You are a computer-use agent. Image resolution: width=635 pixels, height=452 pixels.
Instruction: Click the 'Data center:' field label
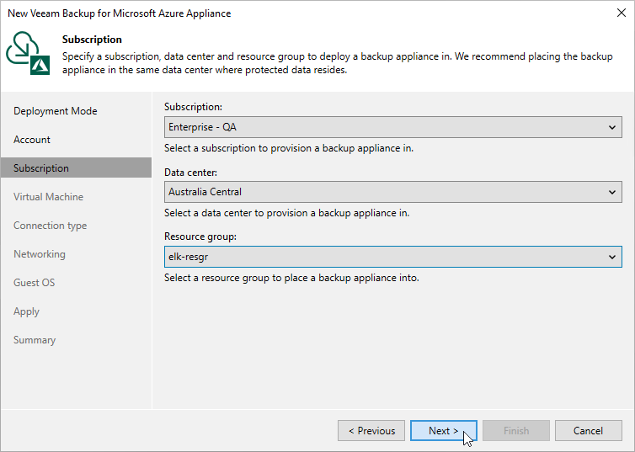pos(190,173)
